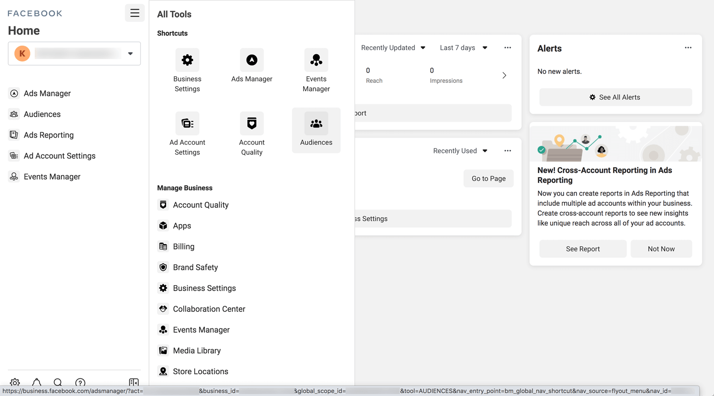Viewport: 714px width, 396px height.
Task: Select Collaboration Center under Manage Business
Action: point(209,309)
